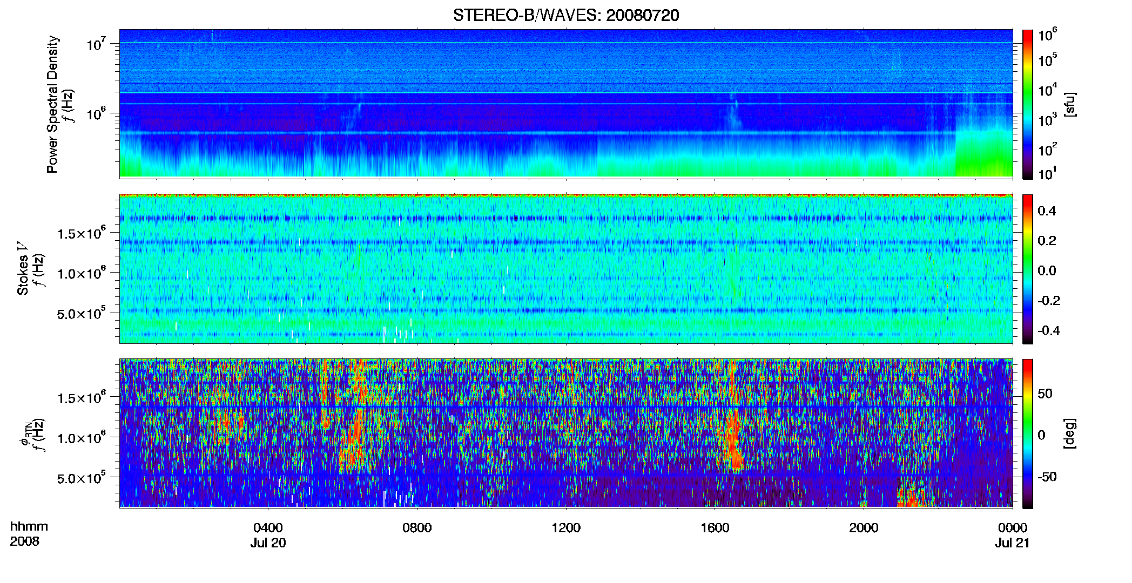1132x583 pixels.
Task: Click the -0.4 label on the Stokes V colorbar
Action: click(x=1049, y=330)
